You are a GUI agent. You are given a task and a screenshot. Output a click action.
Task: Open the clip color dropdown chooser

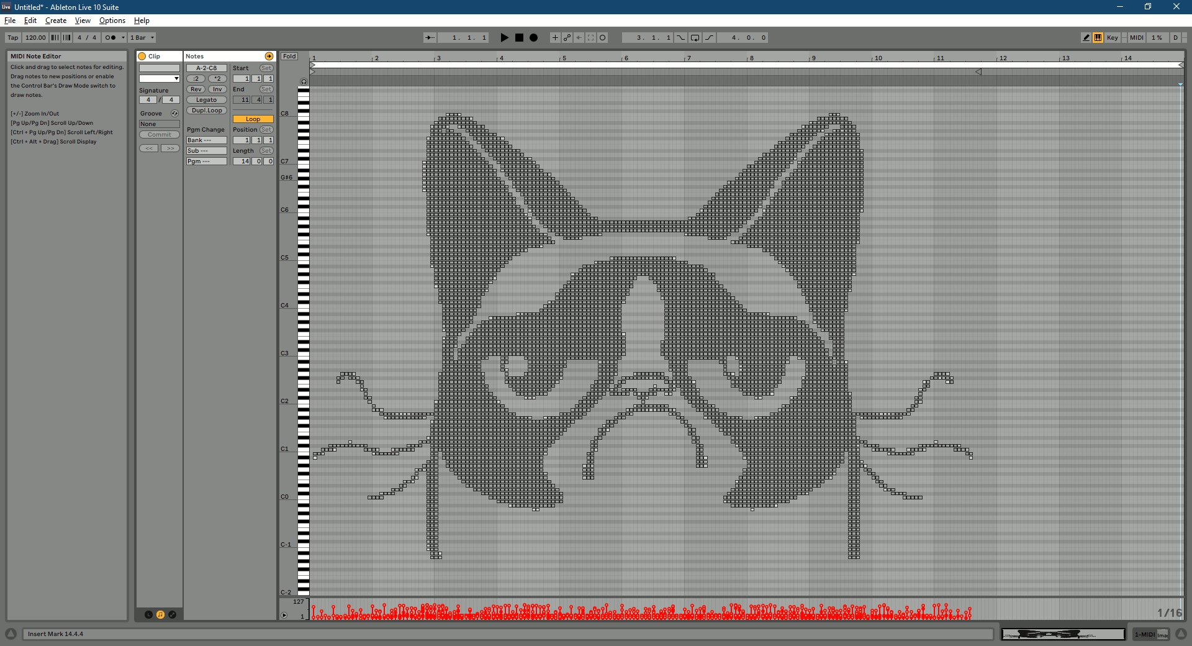[x=159, y=79]
